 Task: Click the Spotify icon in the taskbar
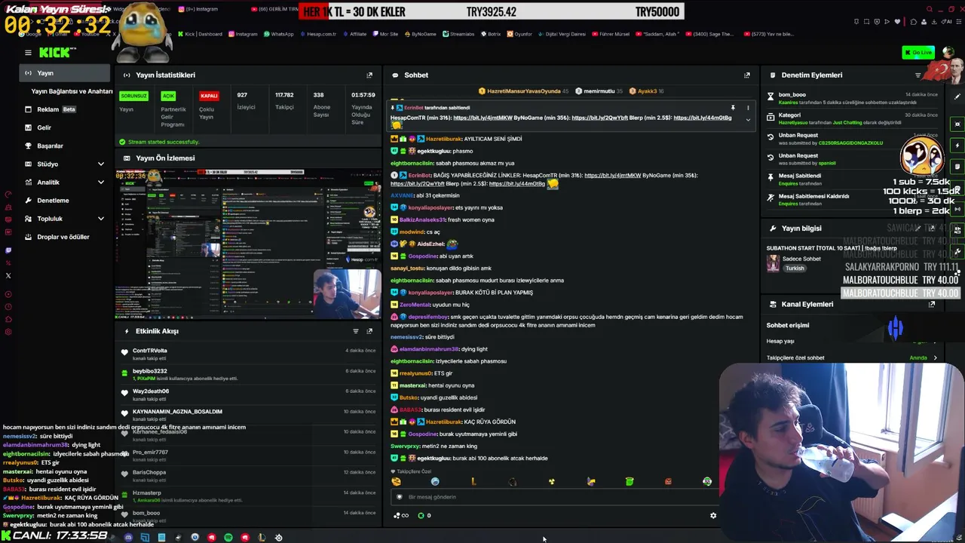228,538
